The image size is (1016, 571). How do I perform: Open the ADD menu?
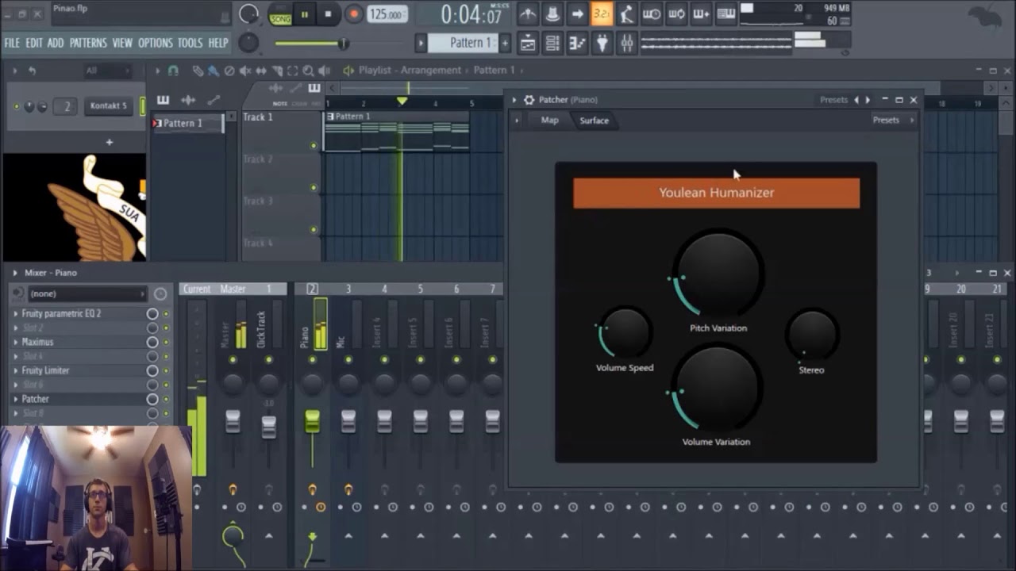click(56, 43)
